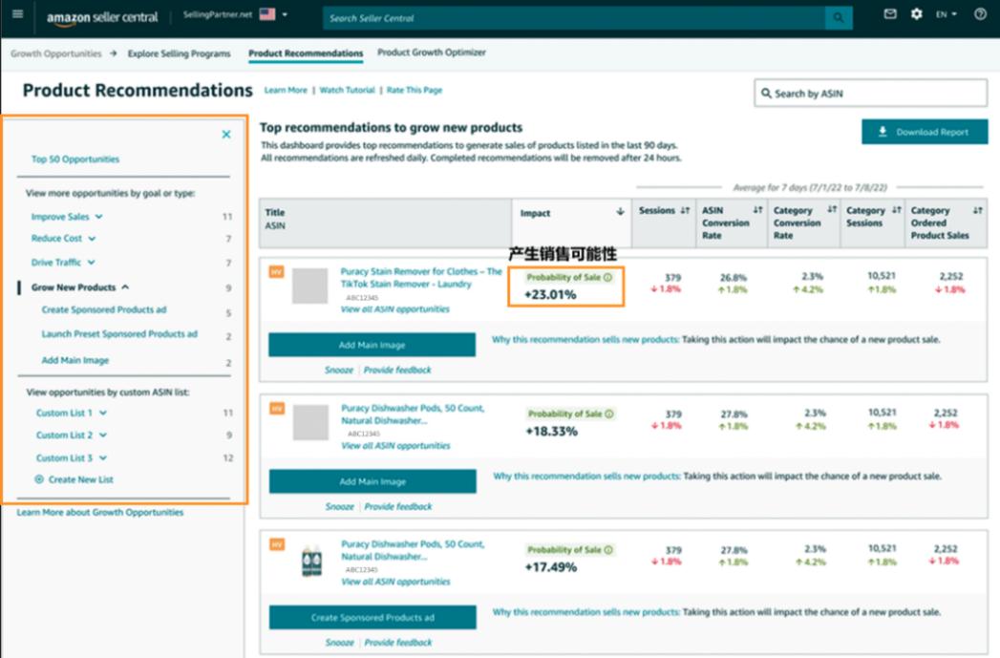The width and height of the screenshot is (1000, 658).
Task: Close the side filter panel
Action: pyautogui.click(x=226, y=135)
